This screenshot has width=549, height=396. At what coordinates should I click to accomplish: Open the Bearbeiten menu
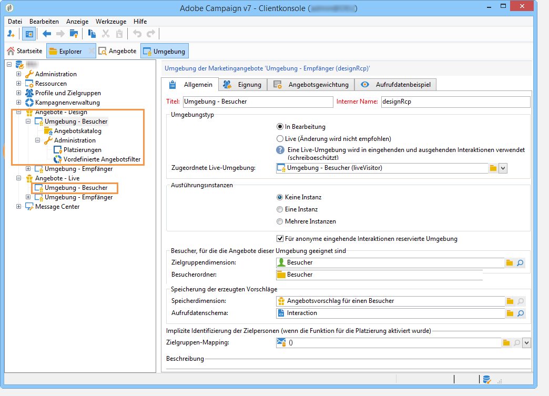(44, 22)
